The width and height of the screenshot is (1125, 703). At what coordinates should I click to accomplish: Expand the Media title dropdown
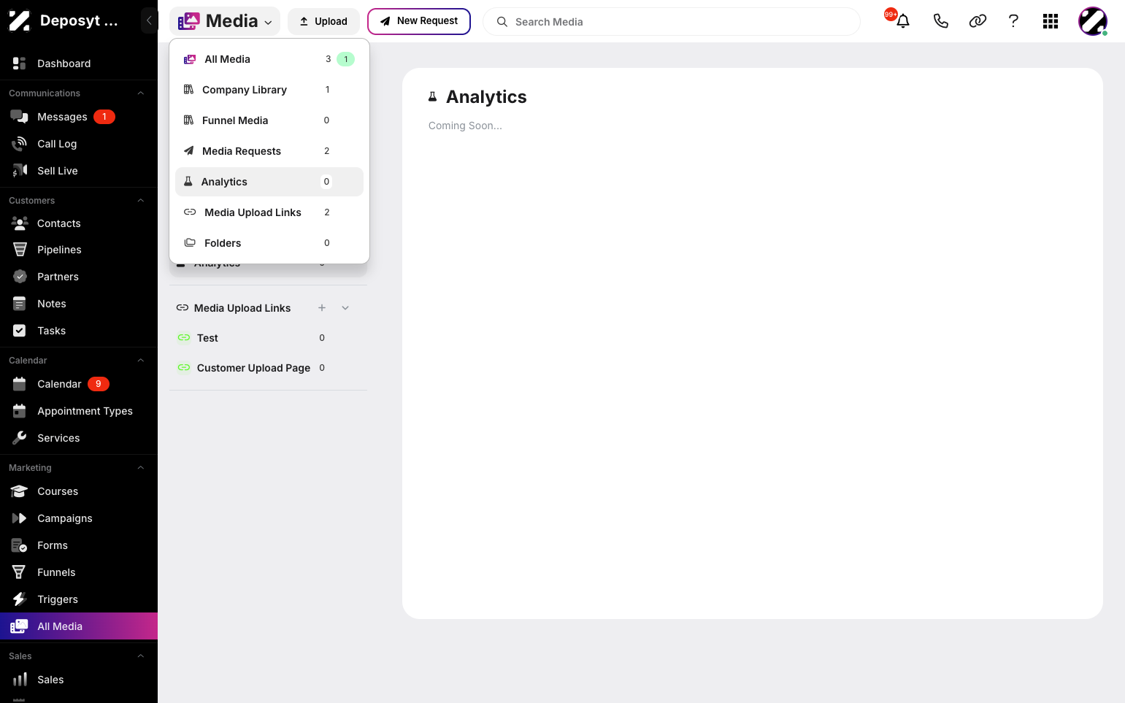[225, 21]
